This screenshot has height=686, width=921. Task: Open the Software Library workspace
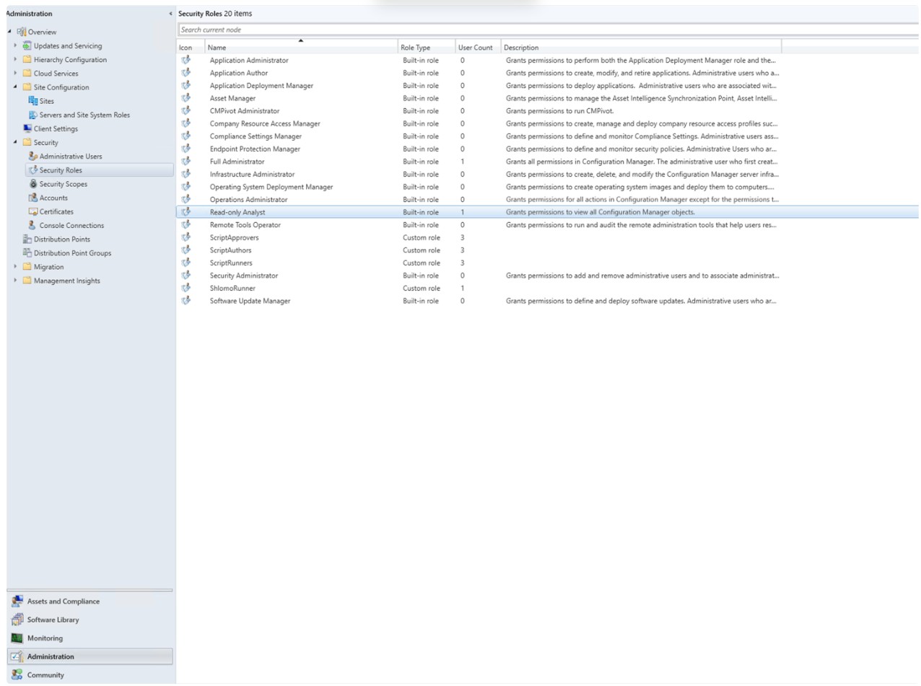pos(53,620)
